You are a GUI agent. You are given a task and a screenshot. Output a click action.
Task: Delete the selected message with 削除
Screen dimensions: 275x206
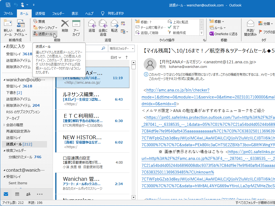point(65,26)
